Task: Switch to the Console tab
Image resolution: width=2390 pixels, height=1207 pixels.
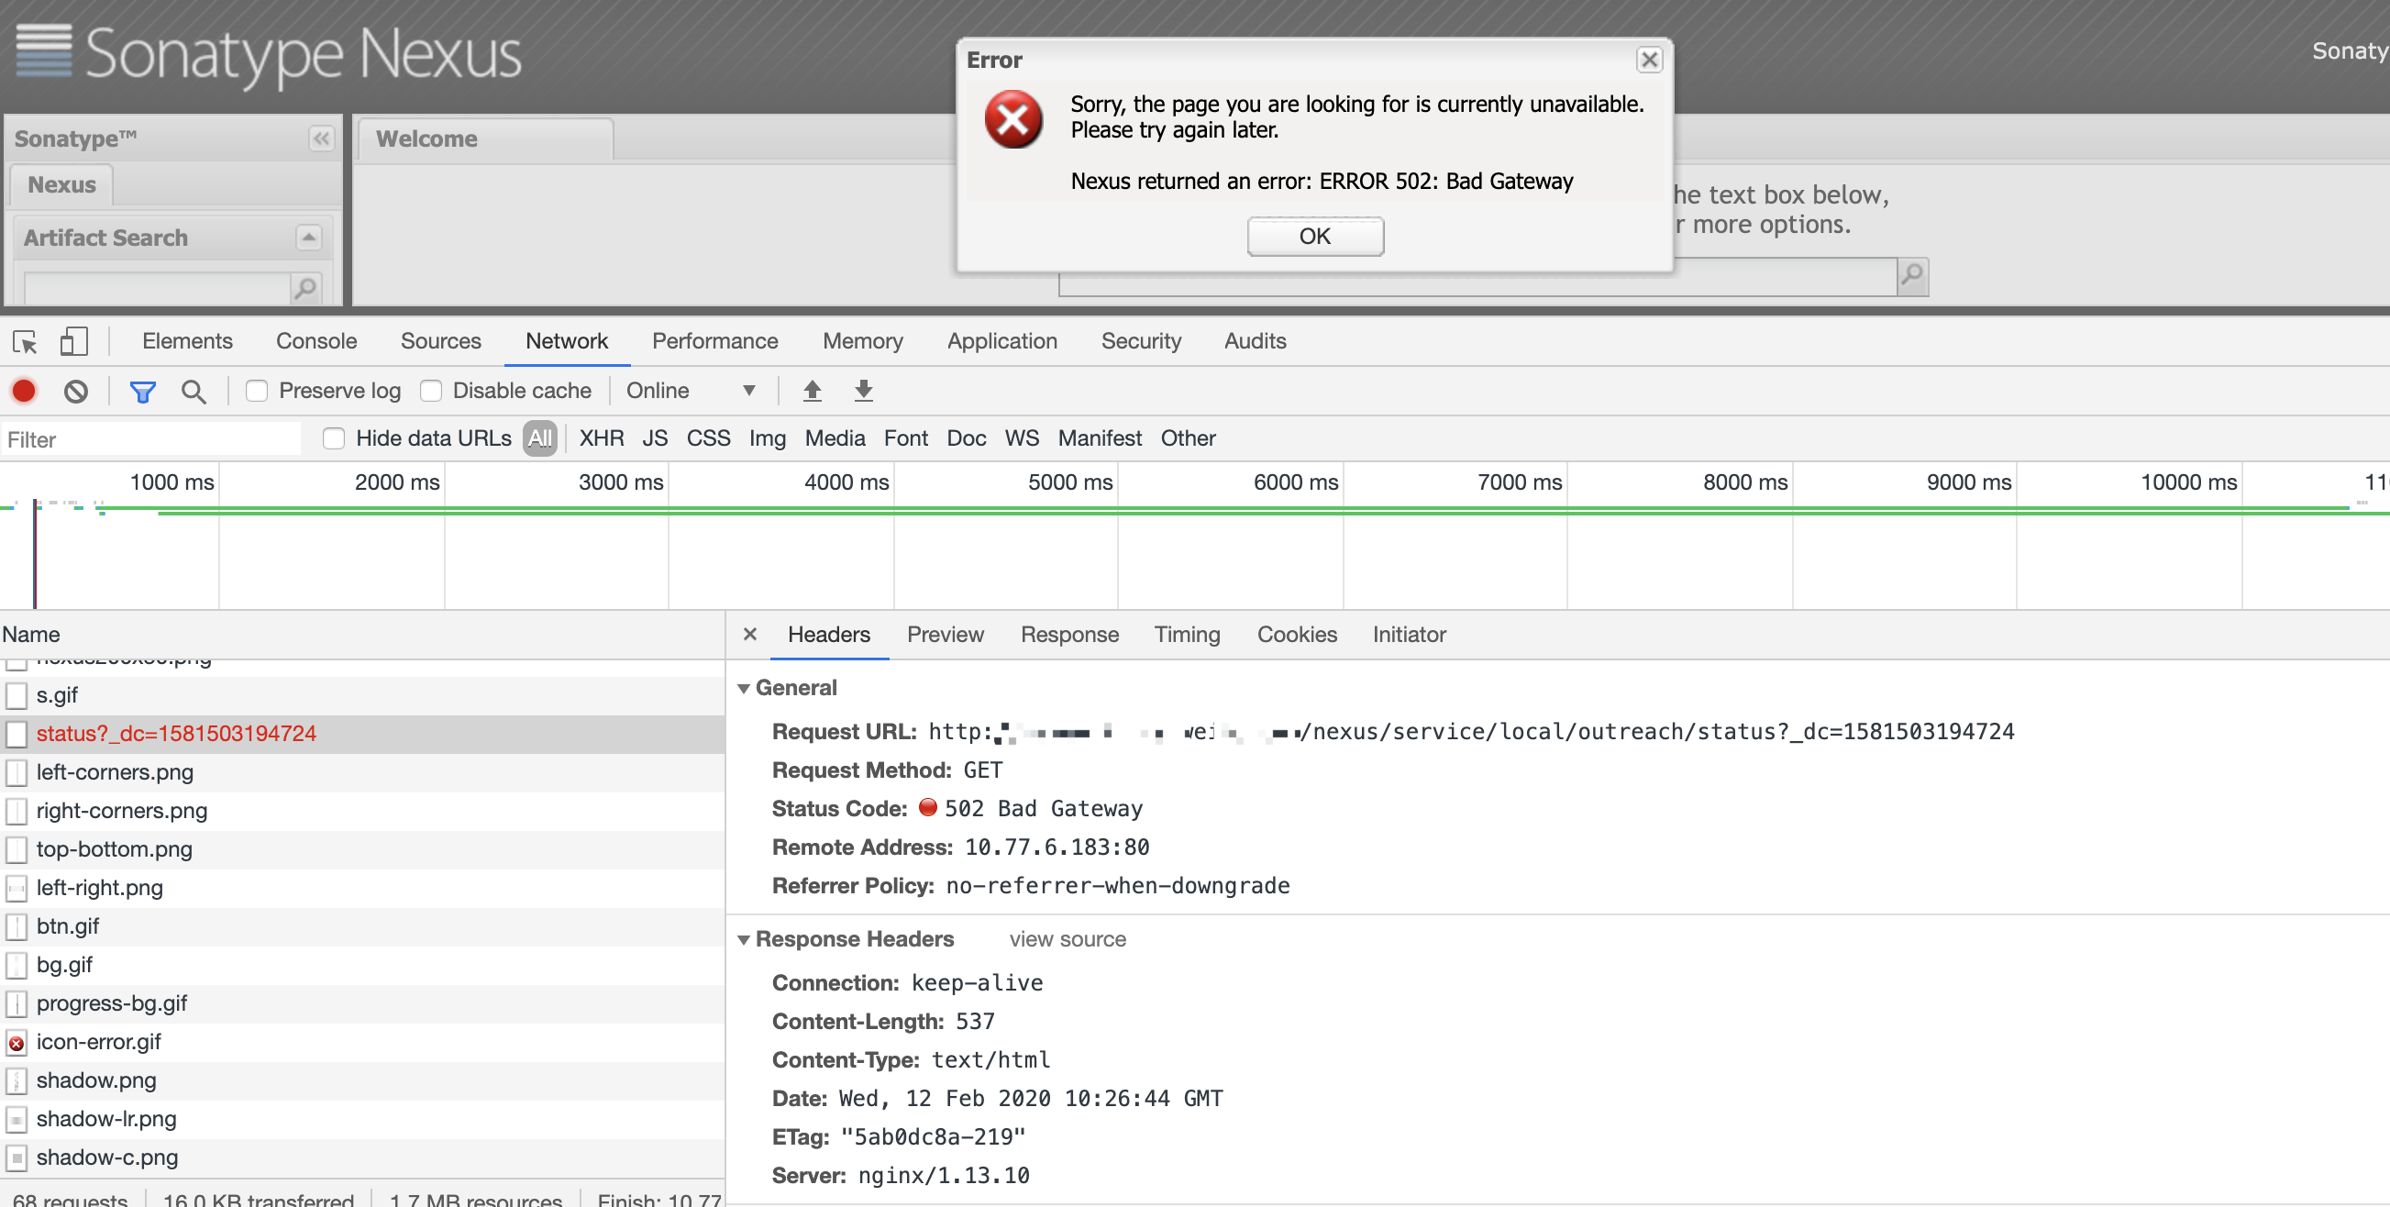Action: pyautogui.click(x=316, y=340)
